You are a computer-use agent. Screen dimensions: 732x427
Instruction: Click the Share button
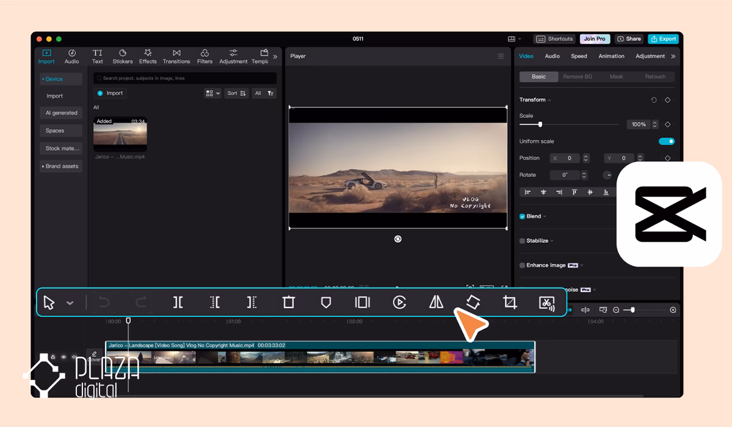[x=629, y=39]
